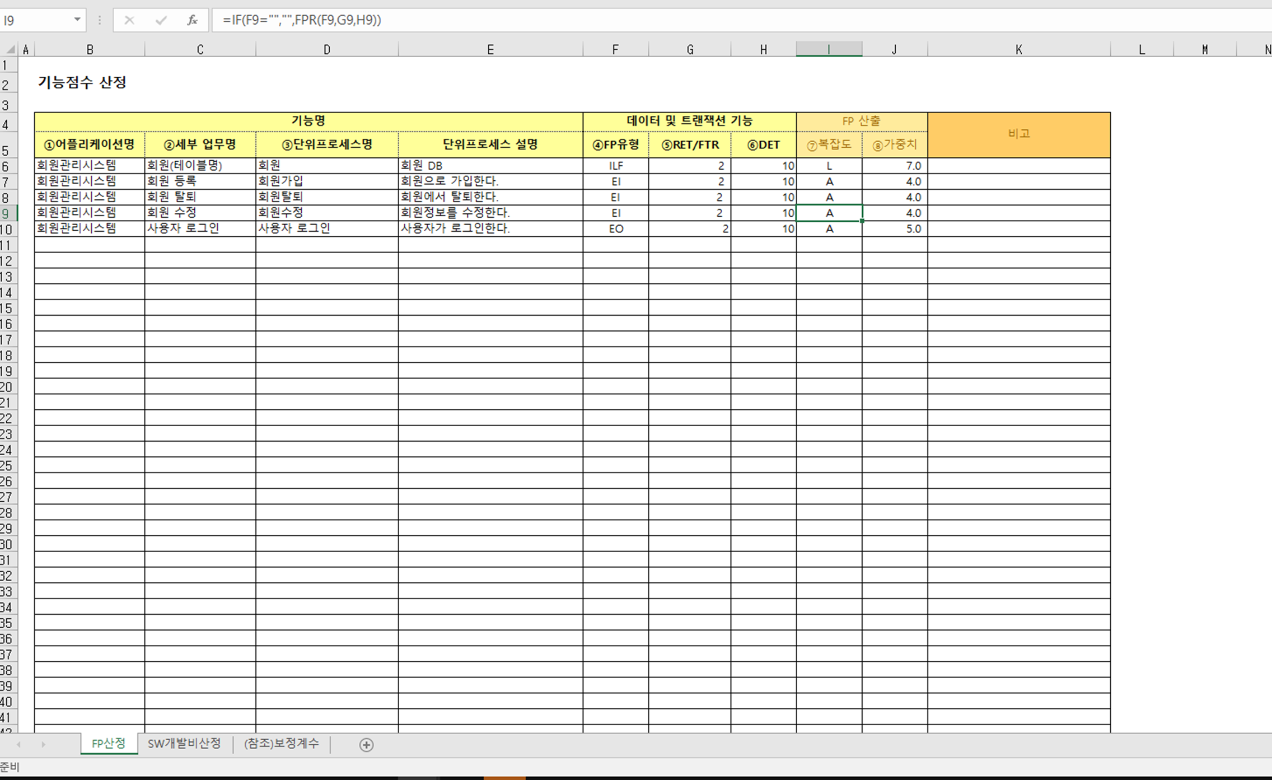This screenshot has height=780, width=1272.
Task: Click the 사용자가 로그인한다. description cell
Action: (x=489, y=228)
